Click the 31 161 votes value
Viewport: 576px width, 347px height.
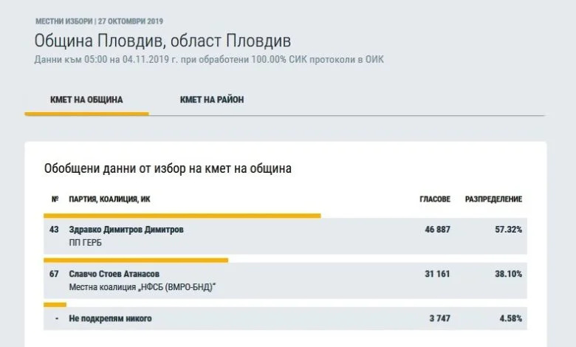(x=437, y=274)
